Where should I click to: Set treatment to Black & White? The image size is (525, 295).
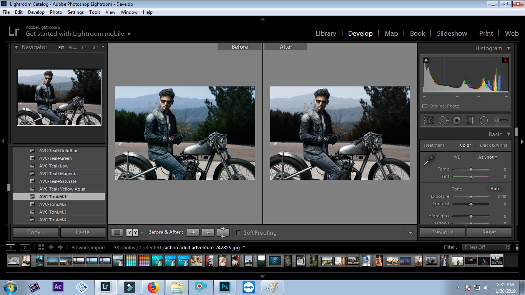(493, 145)
